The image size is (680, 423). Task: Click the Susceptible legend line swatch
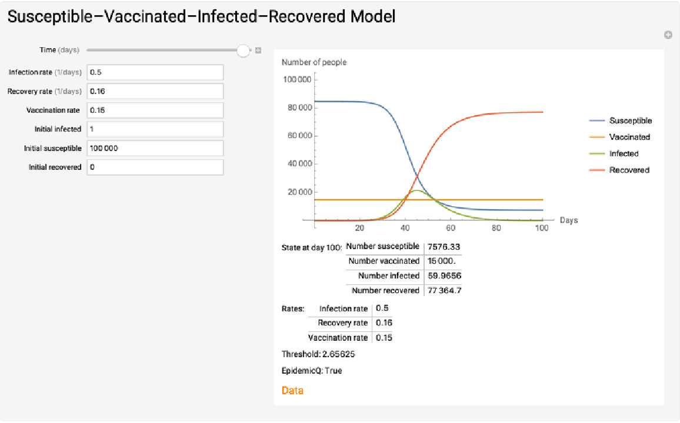point(596,120)
